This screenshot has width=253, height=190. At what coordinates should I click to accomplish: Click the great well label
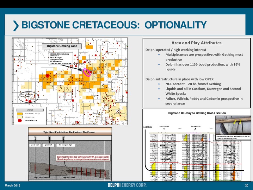pyautogui.click(x=48, y=145)
